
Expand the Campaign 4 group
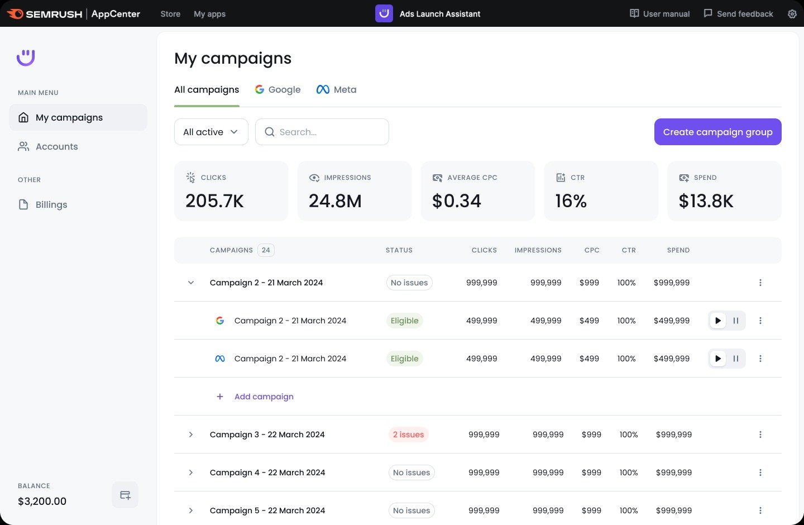point(191,472)
